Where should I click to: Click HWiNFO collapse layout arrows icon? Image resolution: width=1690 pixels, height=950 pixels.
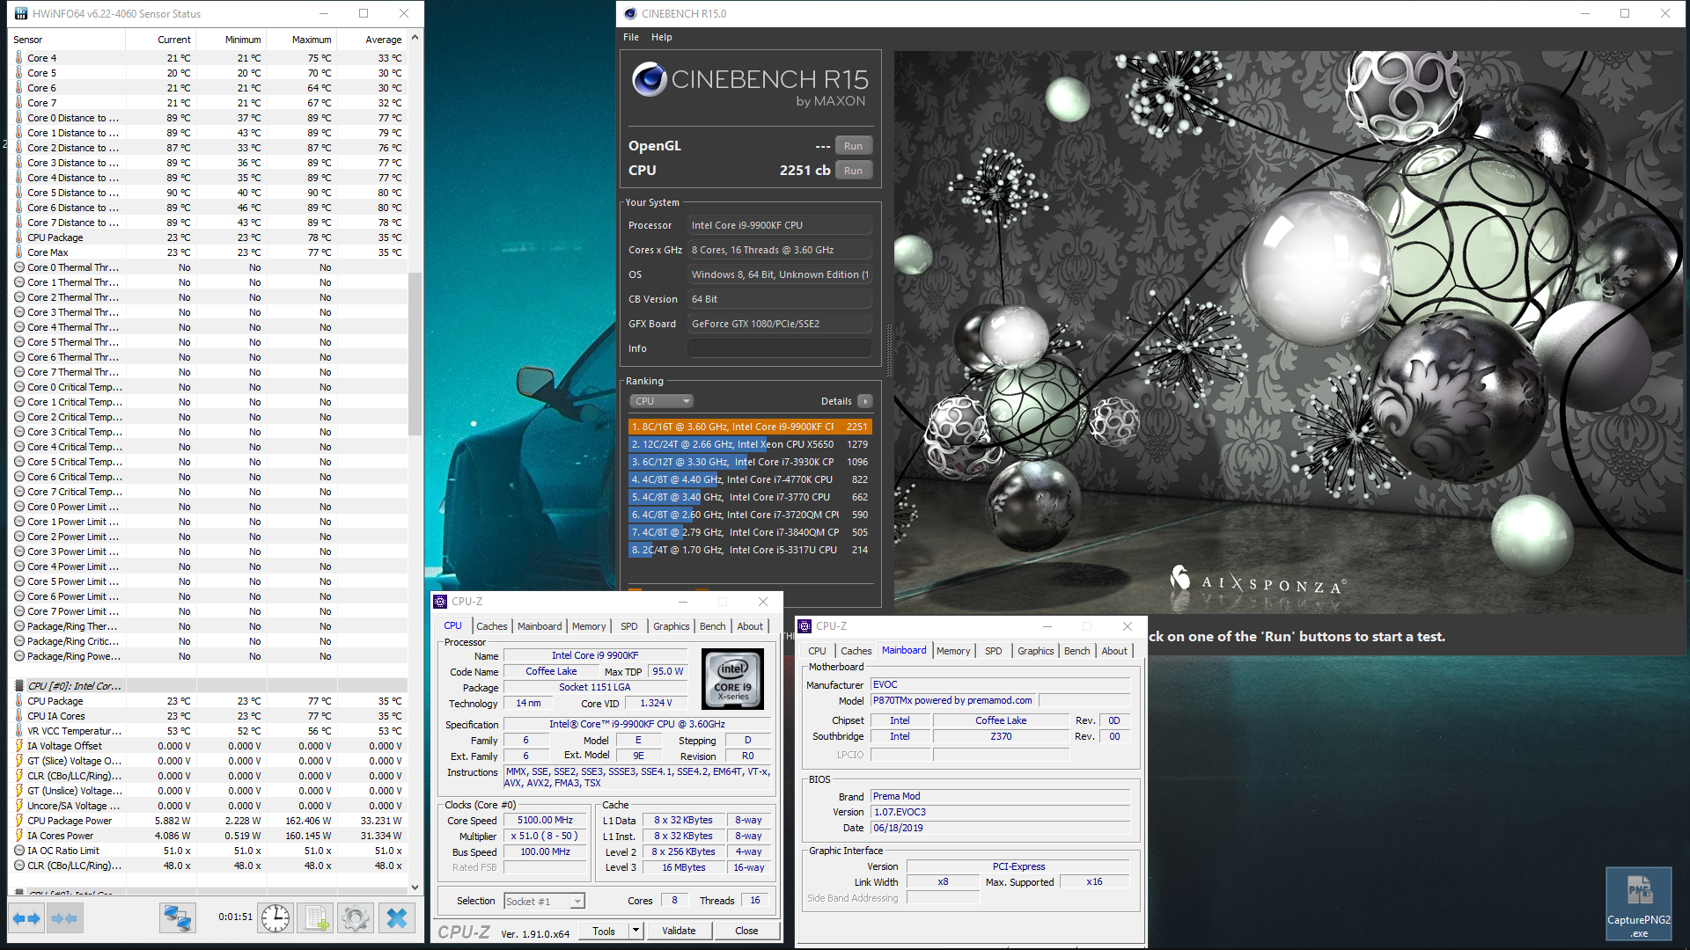(x=64, y=918)
